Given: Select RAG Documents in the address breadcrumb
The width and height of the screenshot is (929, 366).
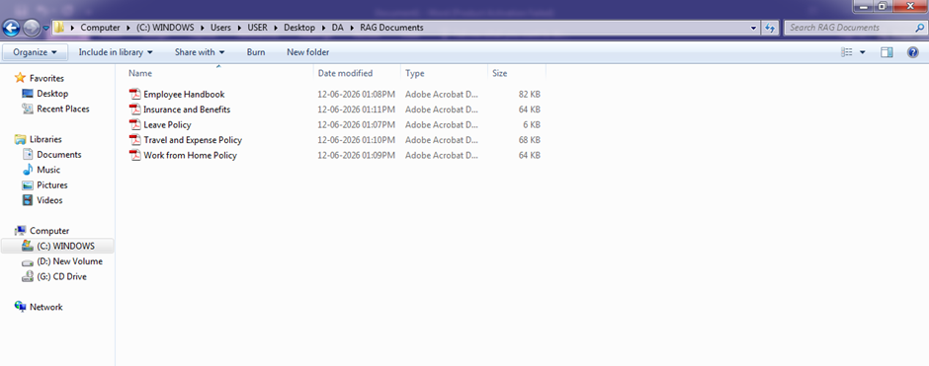Looking at the screenshot, I should [x=391, y=28].
